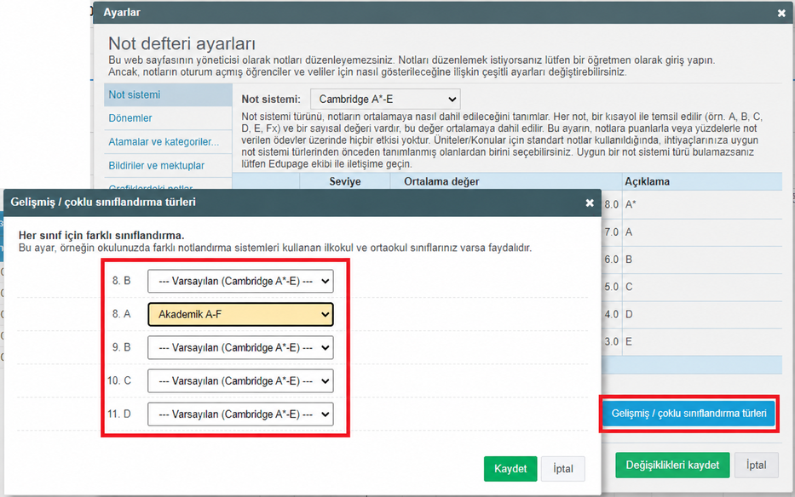This screenshot has width=795, height=497.
Task: Click the green Kaydet button
Action: point(510,469)
